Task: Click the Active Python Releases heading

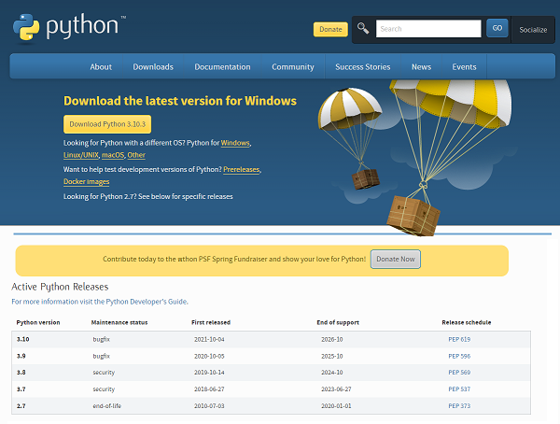Action: 60,287
